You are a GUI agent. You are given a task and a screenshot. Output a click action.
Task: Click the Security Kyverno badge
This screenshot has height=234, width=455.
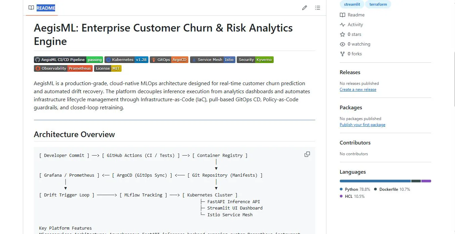pos(255,60)
